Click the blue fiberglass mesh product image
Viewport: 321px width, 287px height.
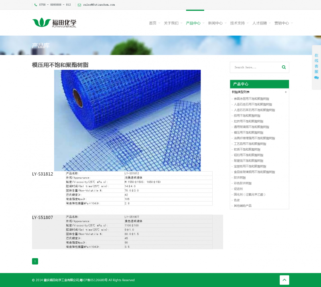coord(127,120)
